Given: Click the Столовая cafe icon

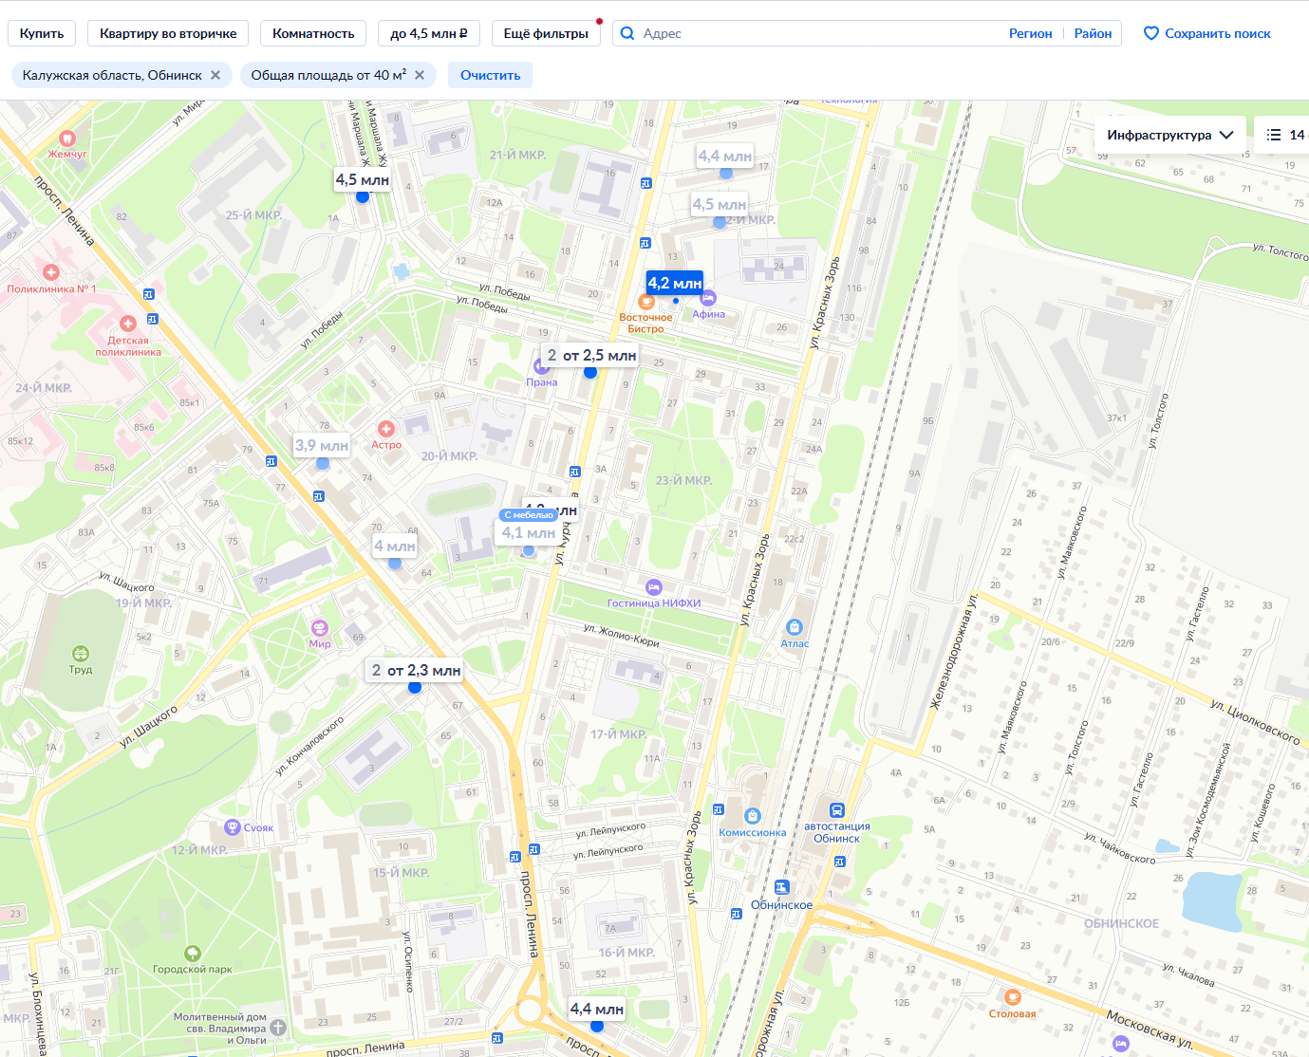Looking at the screenshot, I should point(1013,997).
